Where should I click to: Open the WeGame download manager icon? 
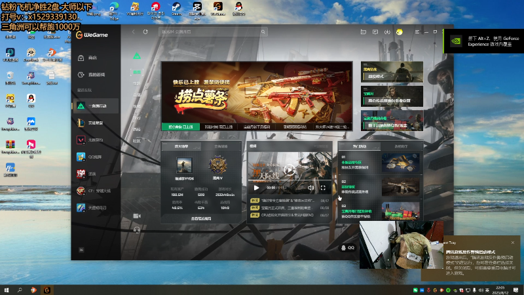387,31
